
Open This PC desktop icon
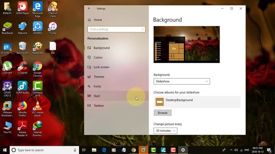pos(7,127)
